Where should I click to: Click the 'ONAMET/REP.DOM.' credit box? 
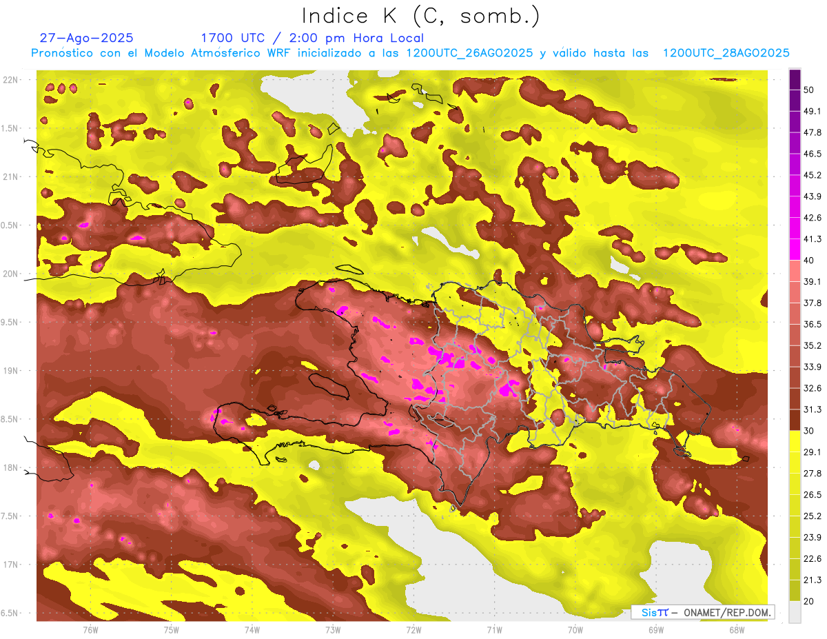click(703, 612)
